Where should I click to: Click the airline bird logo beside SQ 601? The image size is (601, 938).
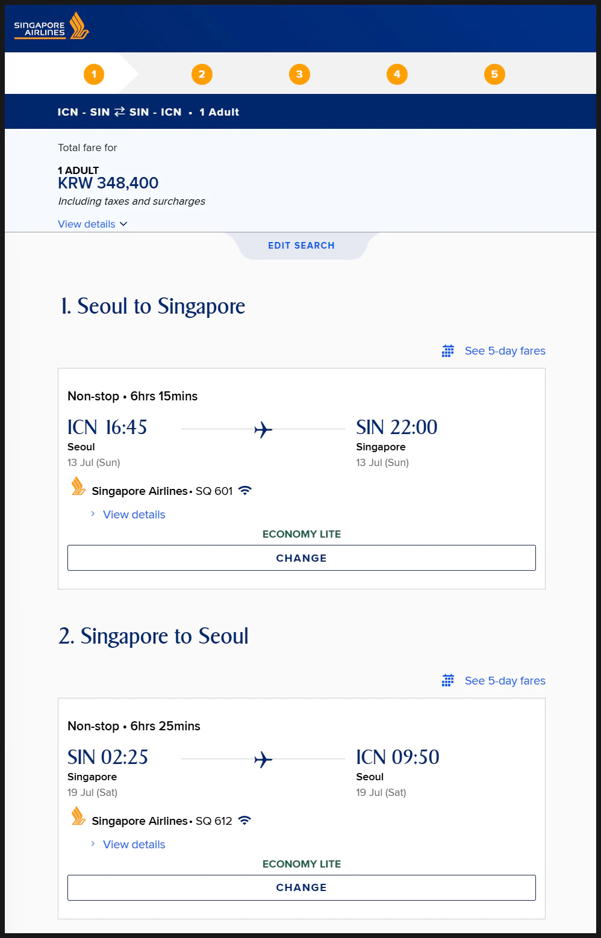pyautogui.click(x=78, y=486)
